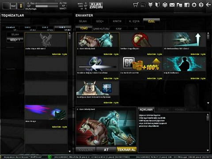Open the AÇIKLAMA description tab

[x=146, y=110]
